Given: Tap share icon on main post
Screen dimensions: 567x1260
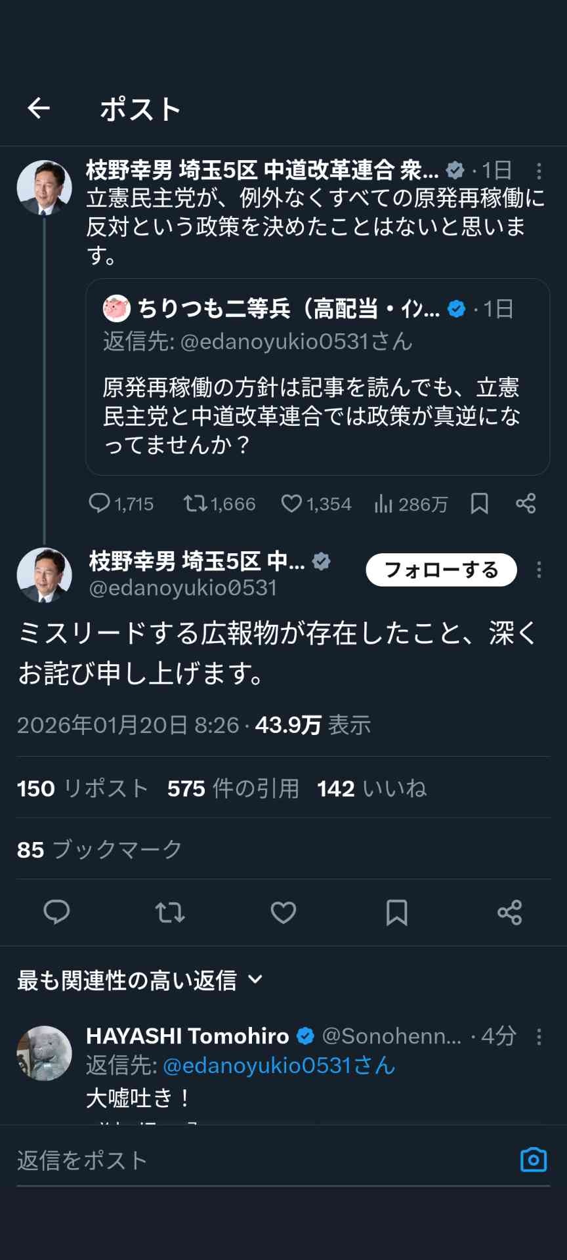Looking at the screenshot, I should [510, 912].
